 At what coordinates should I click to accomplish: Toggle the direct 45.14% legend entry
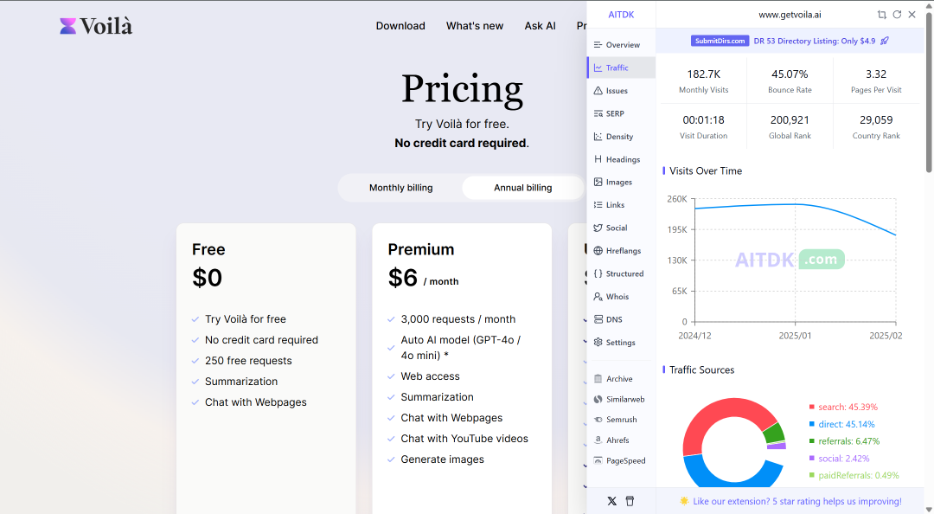842,425
